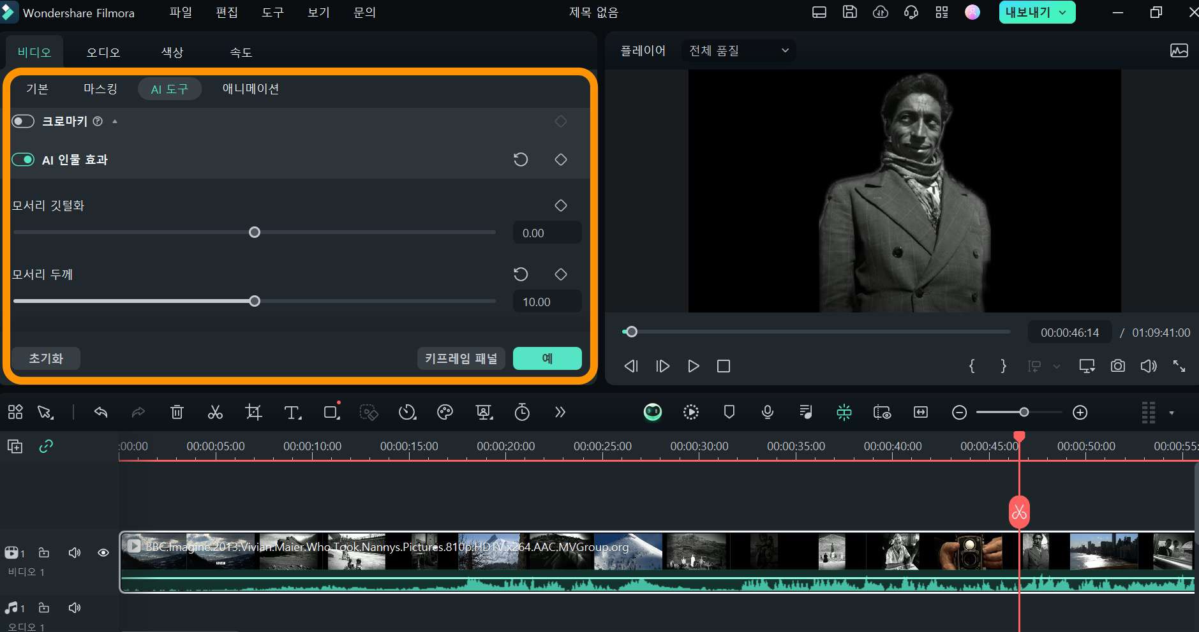
Task: Enter fullscreen preview with arrows icon
Action: pos(1179,366)
